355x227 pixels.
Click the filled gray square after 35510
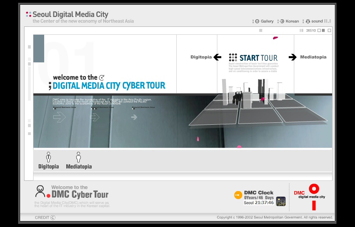[323, 30]
